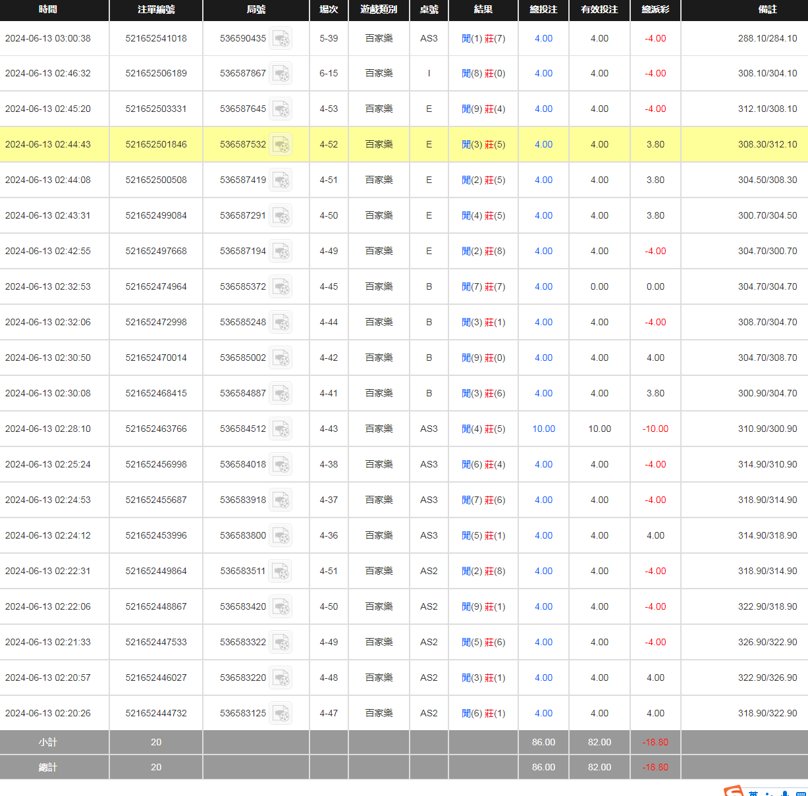This screenshot has width=808, height=796.
Task: Select the row with slip number 521652463766
Action: pos(156,429)
